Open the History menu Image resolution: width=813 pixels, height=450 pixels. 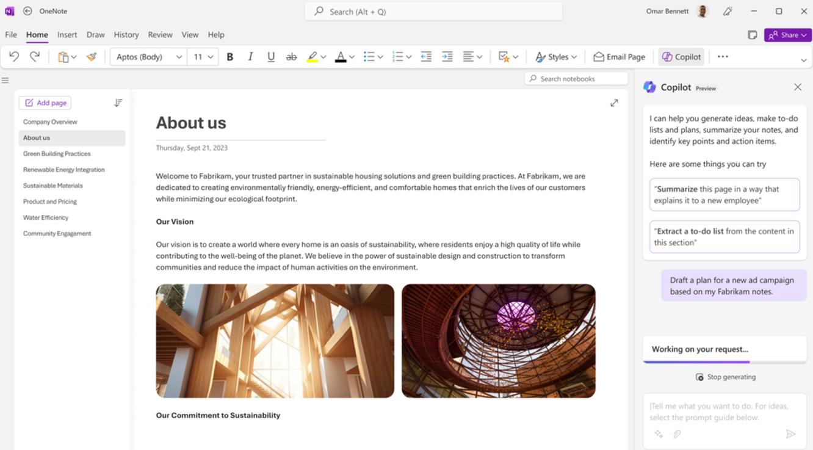pyautogui.click(x=126, y=35)
